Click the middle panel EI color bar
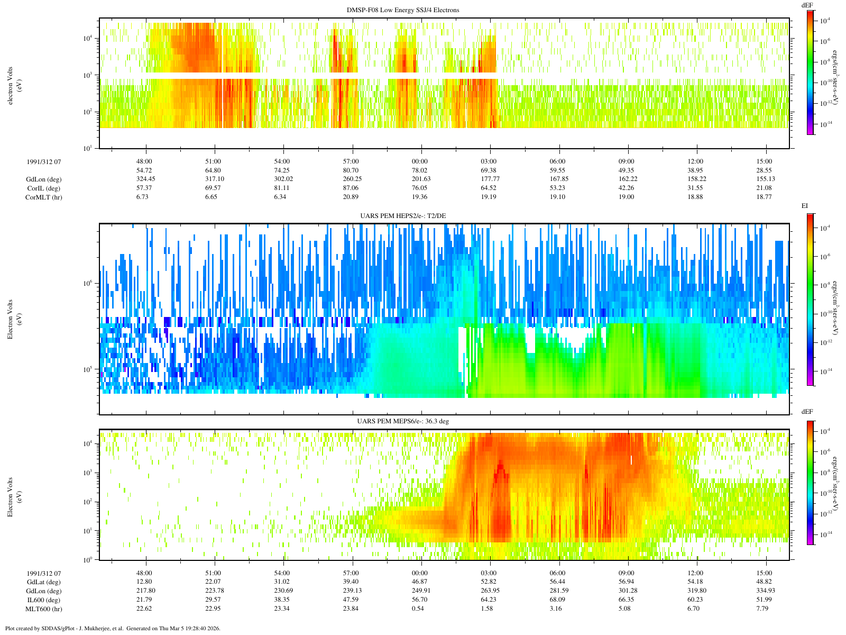 [x=810, y=299]
